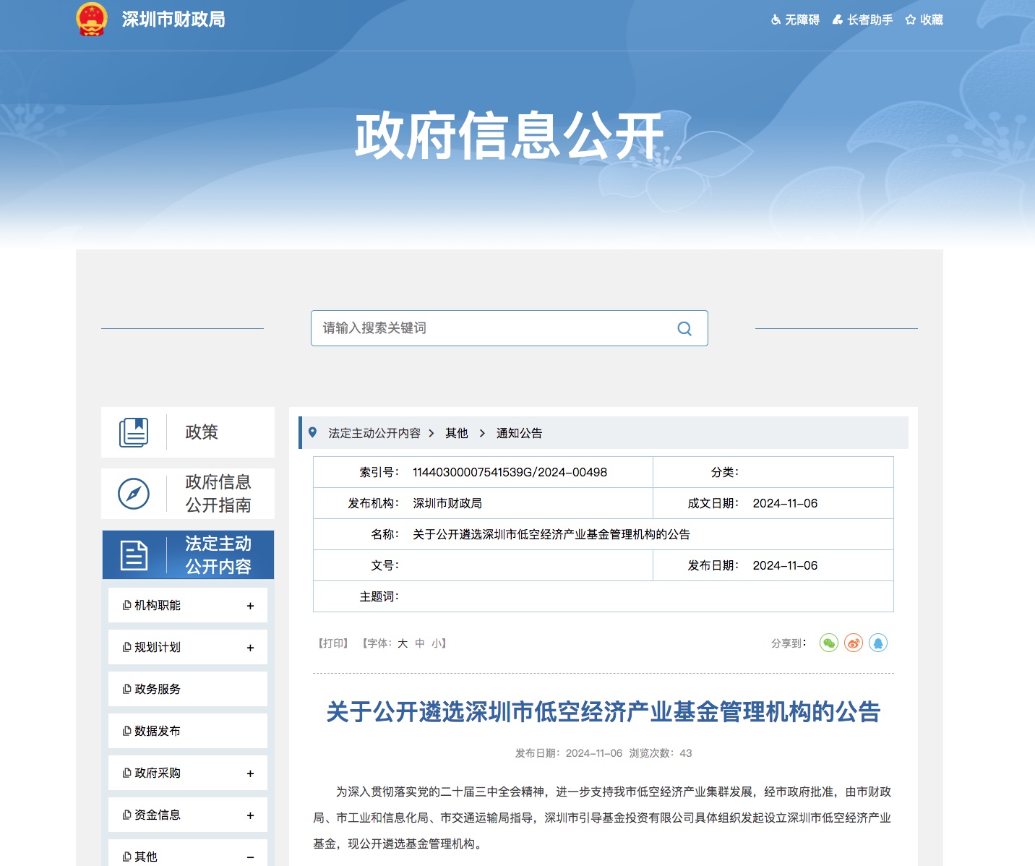The height and width of the screenshot is (866, 1035).
Task: Click the search magnifier icon
Action: point(684,329)
